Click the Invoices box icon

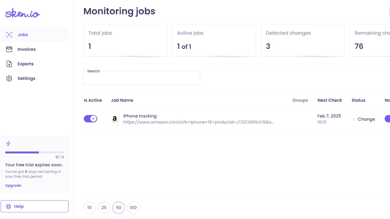(x=9, y=49)
